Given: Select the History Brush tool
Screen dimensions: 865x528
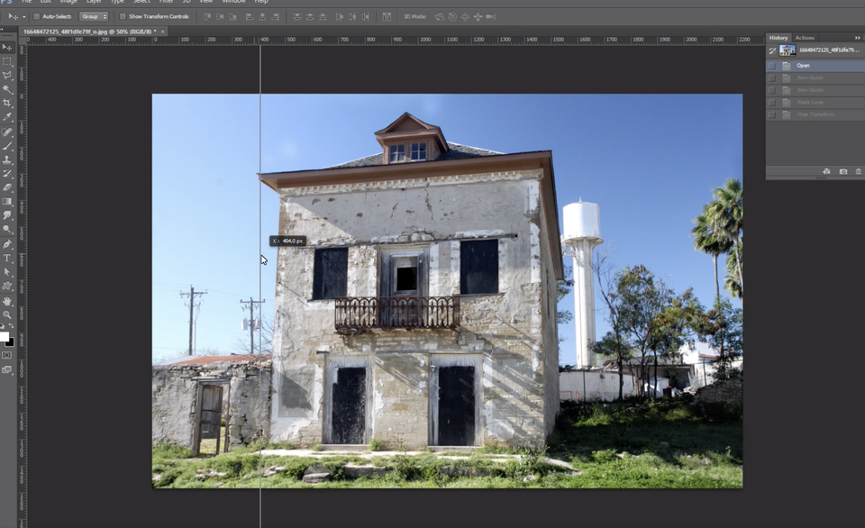Looking at the screenshot, I should 7,174.
